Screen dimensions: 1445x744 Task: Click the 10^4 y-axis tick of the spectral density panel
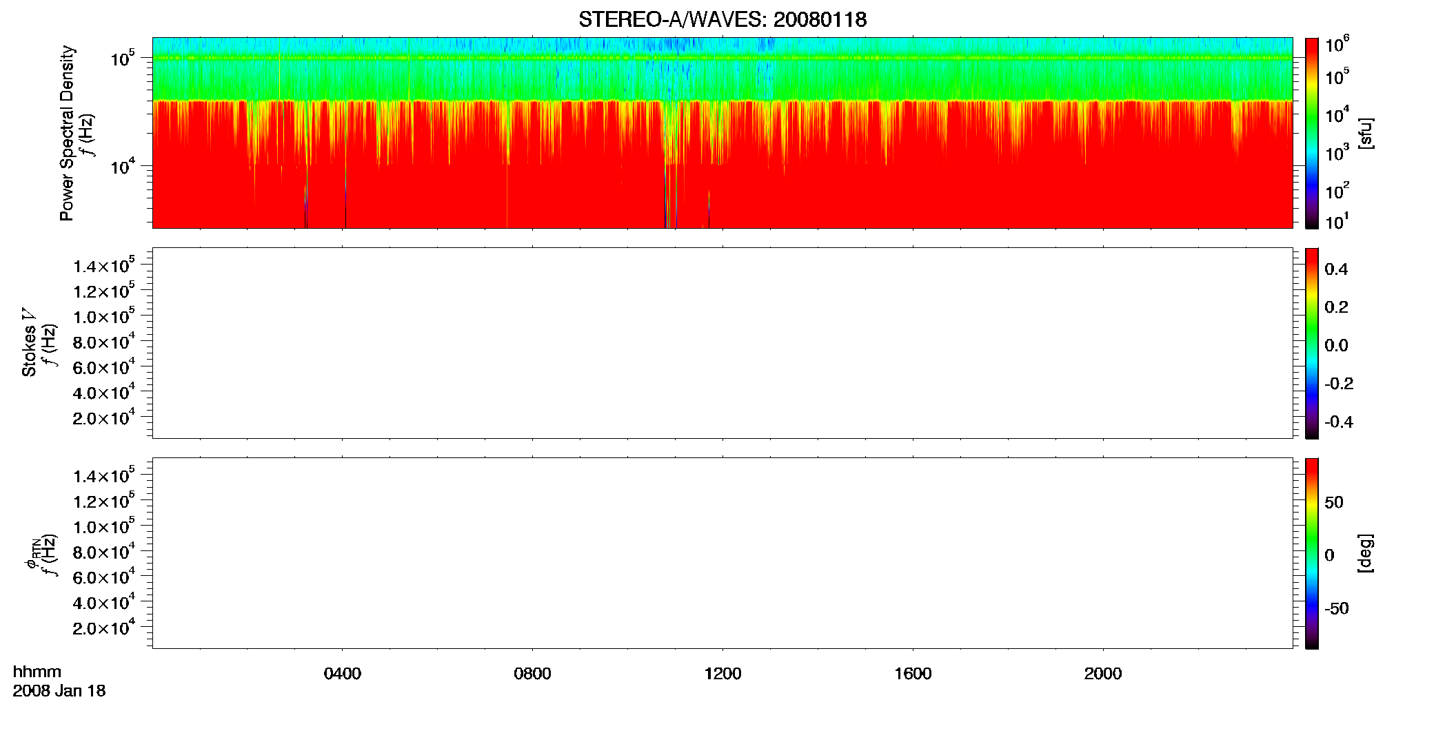coord(122,166)
